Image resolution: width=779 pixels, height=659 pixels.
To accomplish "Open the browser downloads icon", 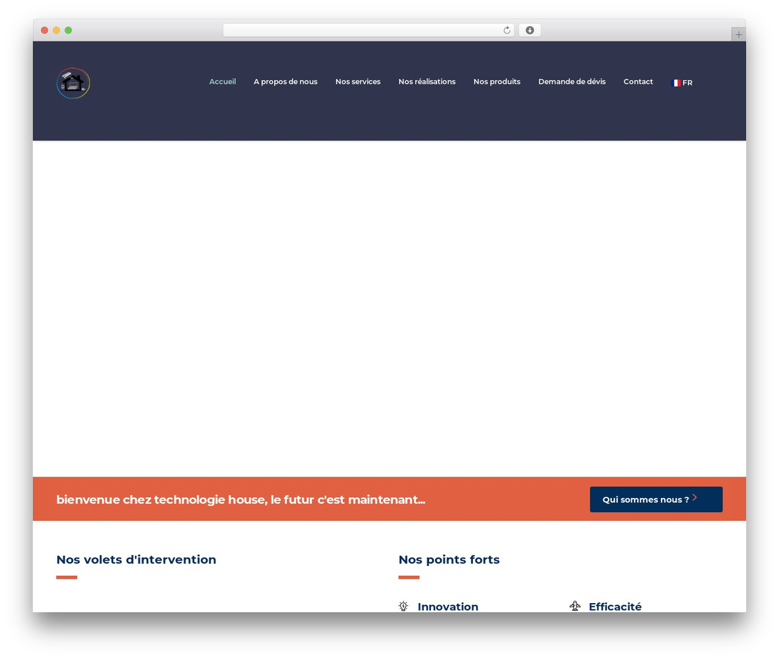I will (x=529, y=30).
